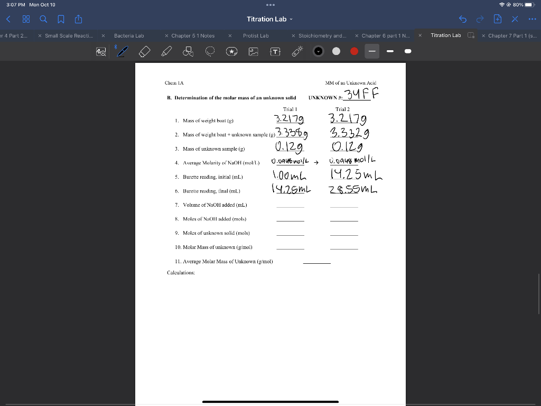This screenshot has height=406, width=541.
Task: Select the red ink color swatch
Action: pyautogui.click(x=354, y=51)
